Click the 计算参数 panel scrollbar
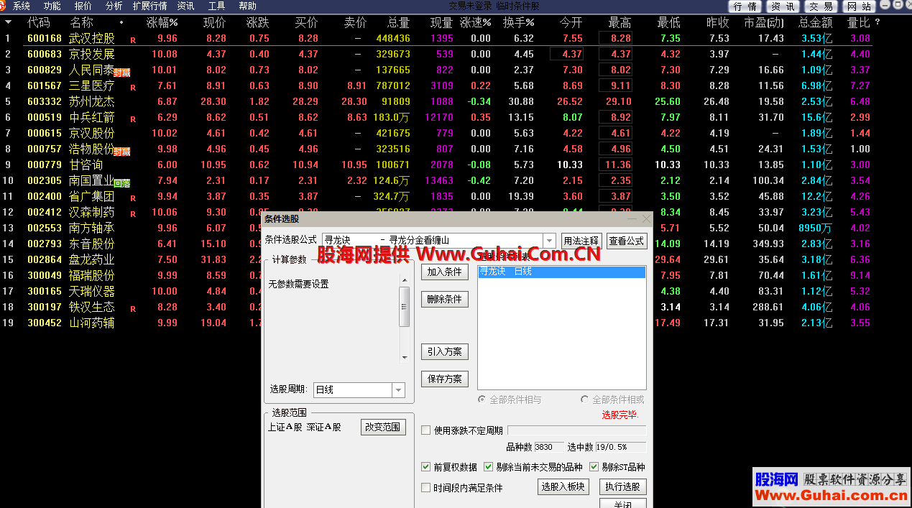912x508 pixels. (x=405, y=317)
